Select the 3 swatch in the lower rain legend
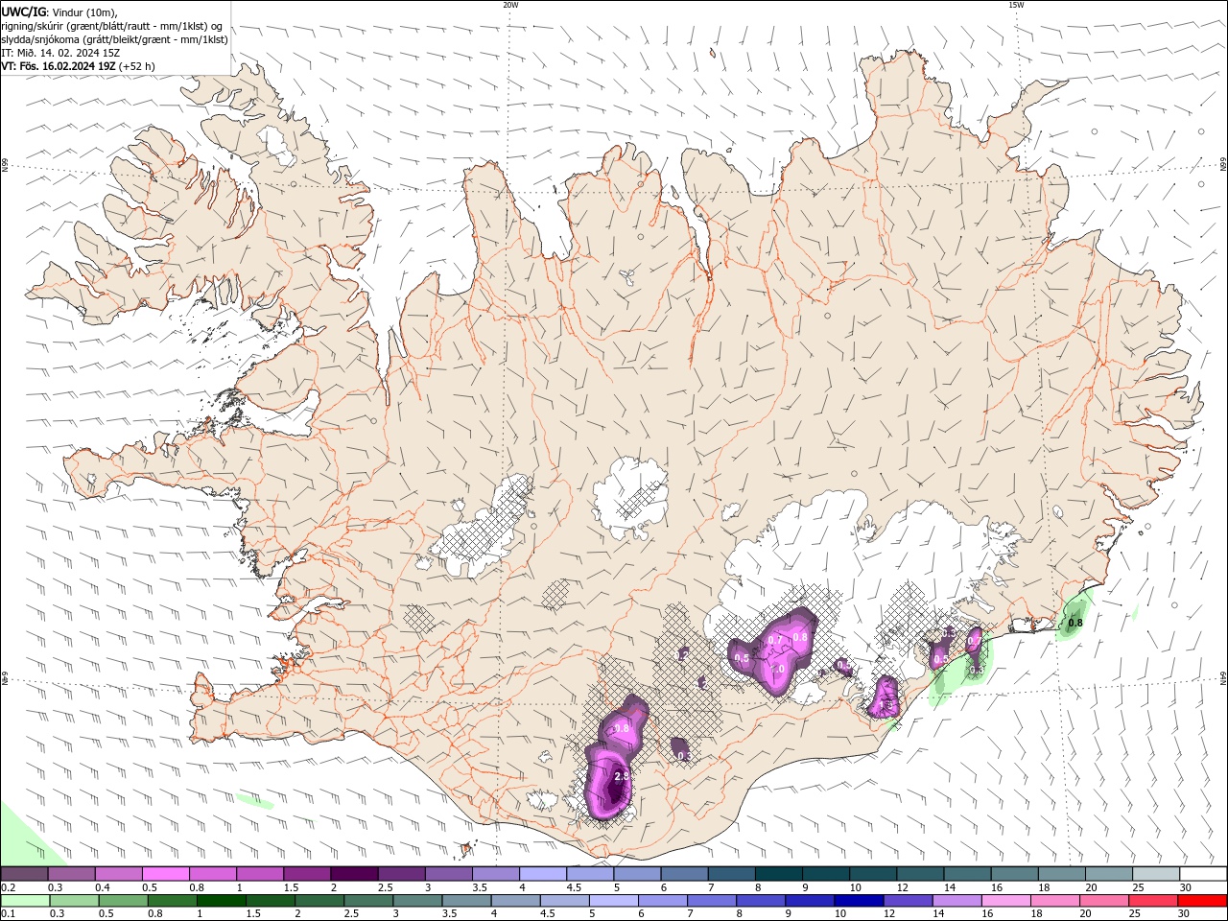1228x921 pixels. coord(418,901)
